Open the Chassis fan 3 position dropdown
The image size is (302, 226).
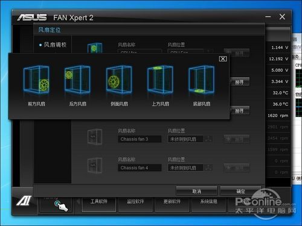(x=190, y=139)
